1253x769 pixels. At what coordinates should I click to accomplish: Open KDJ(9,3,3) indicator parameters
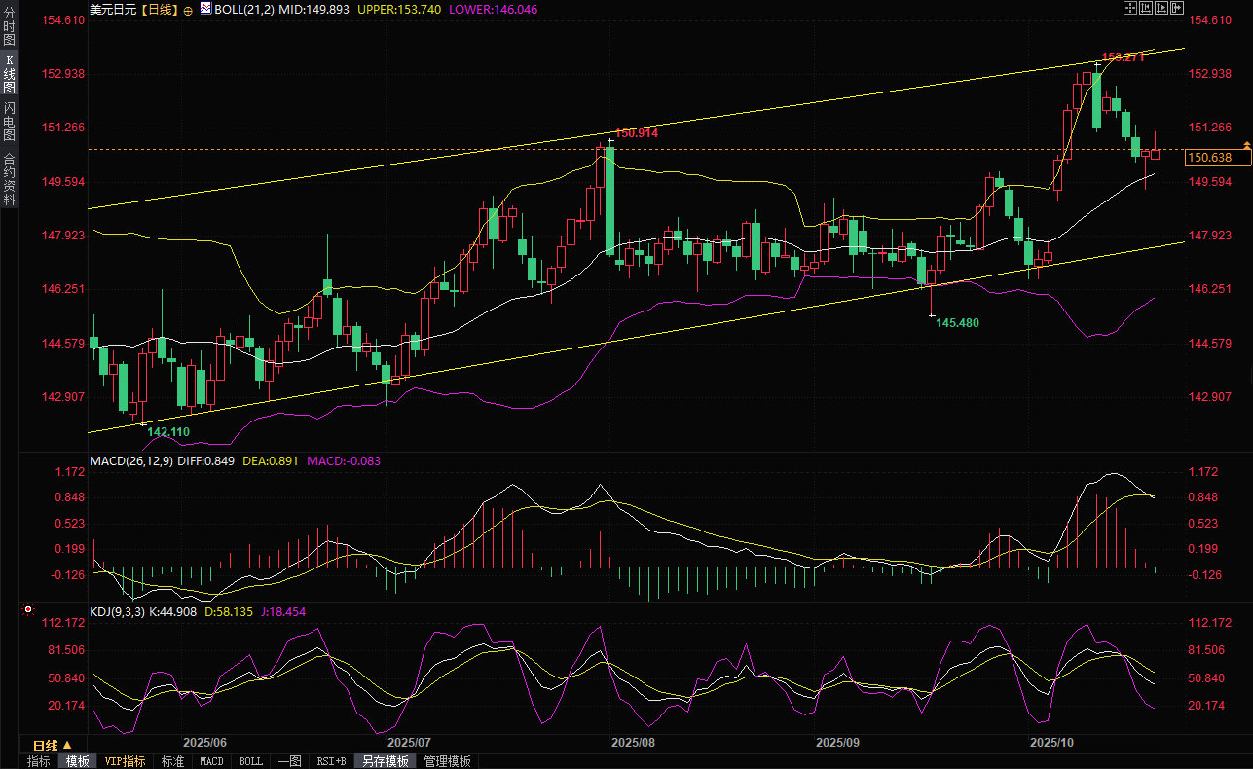[116, 611]
